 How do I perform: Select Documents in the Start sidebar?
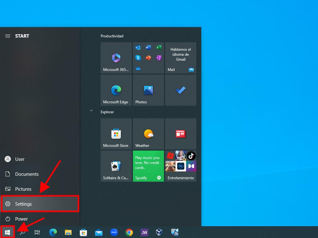(x=27, y=174)
